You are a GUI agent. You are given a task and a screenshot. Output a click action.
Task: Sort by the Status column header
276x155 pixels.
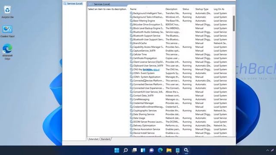[x=186, y=9]
